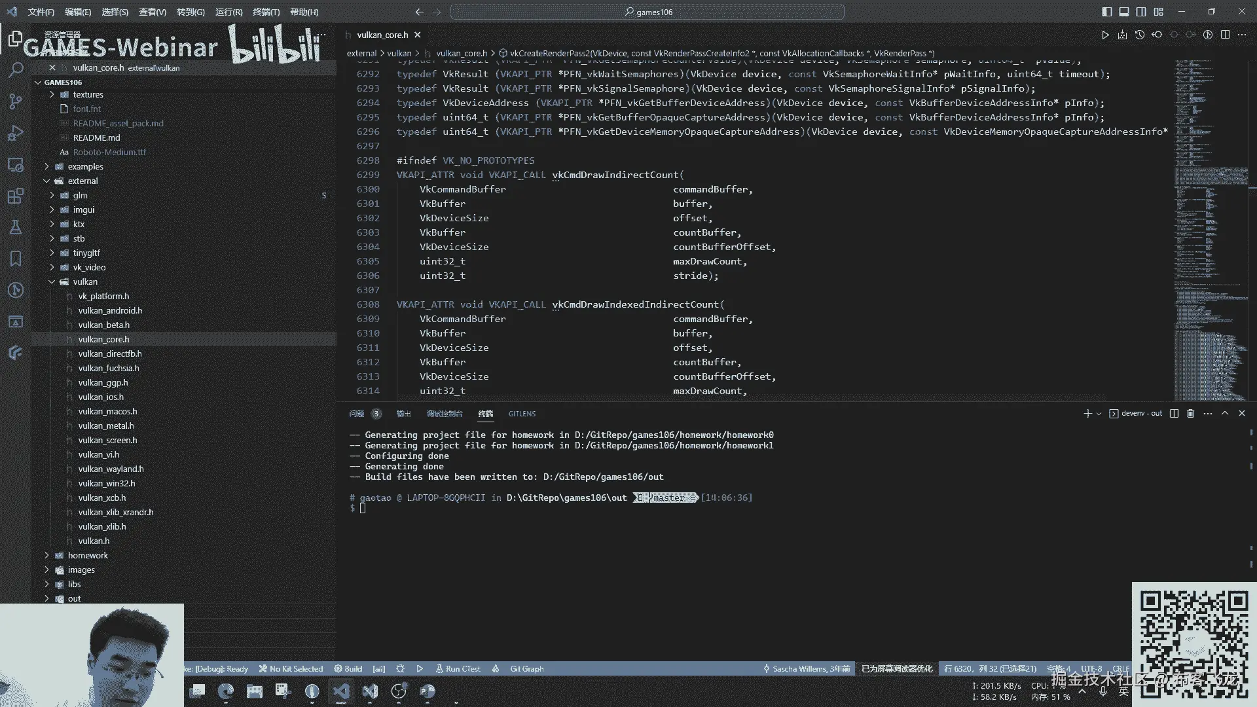Screen dimensions: 1257x707
Task: Open the Search view in activity bar
Action: [16, 69]
